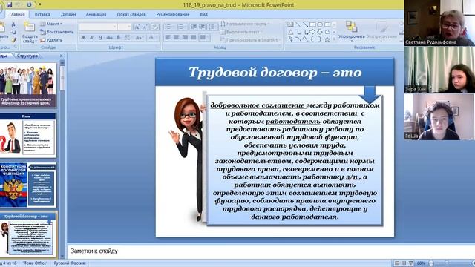Click the Save icon in quick access toolbar
Image resolution: width=475 pixels, height=267 pixels.
click(10, 5)
